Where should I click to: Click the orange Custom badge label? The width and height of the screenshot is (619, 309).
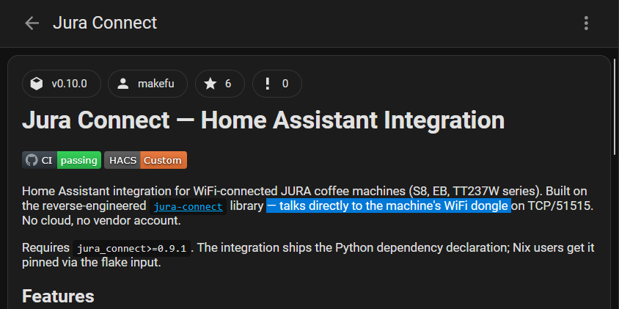tap(164, 160)
